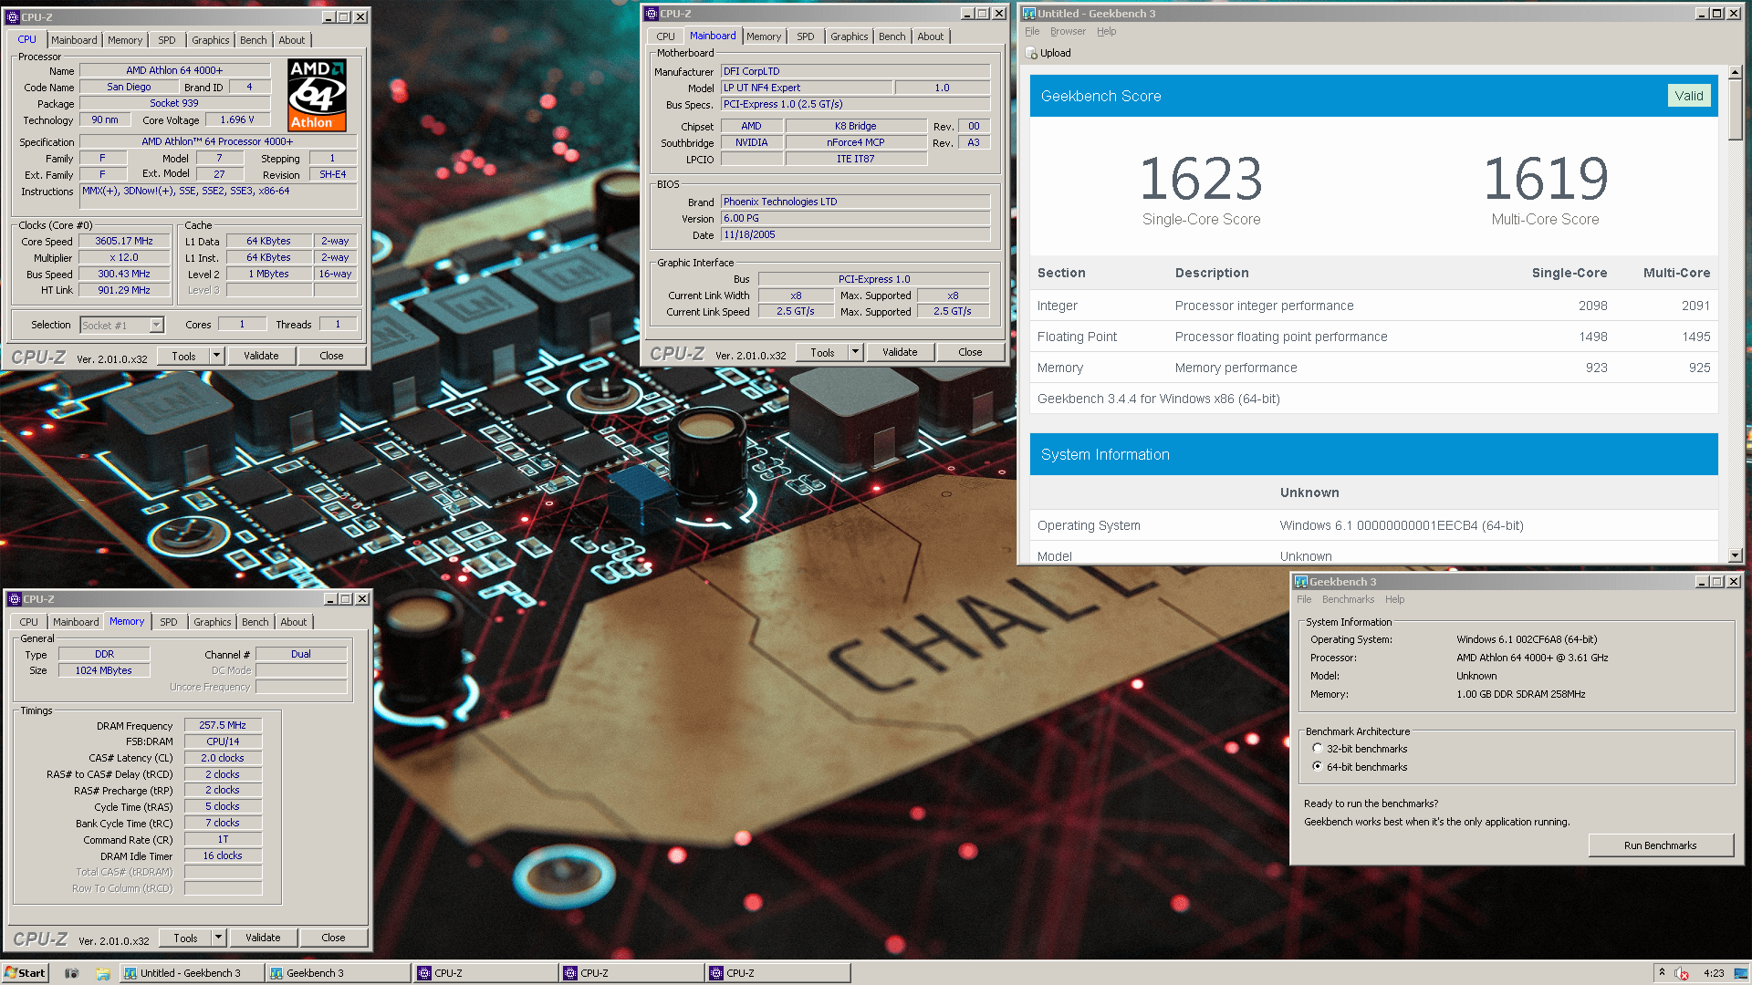
Task: Click the Memory Size 1024 MBytes field
Action: click(x=104, y=670)
